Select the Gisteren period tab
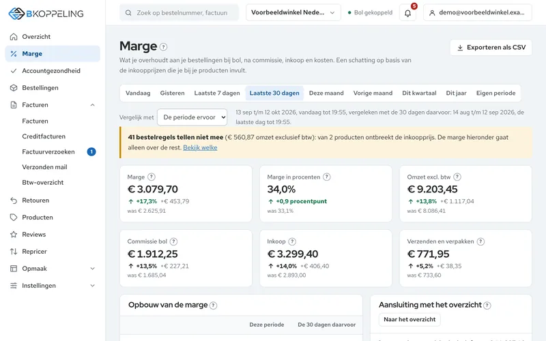Viewport: 546px width, 341px height. click(x=173, y=93)
